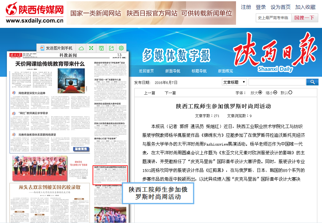Open the 标题导航 navigation item
The image size is (322, 223).
pos(199,71)
